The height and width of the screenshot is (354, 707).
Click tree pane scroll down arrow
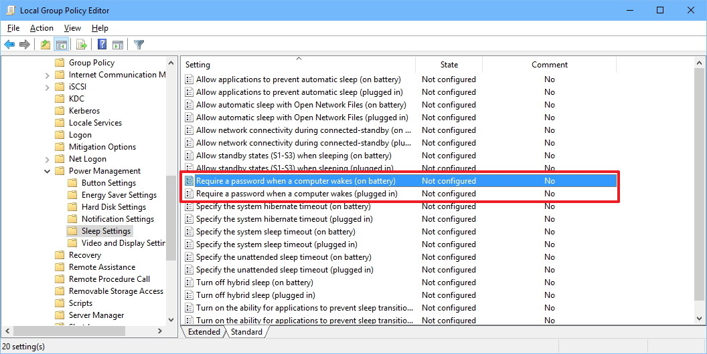click(x=171, y=319)
